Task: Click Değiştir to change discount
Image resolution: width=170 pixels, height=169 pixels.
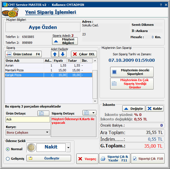Action: click(x=134, y=109)
